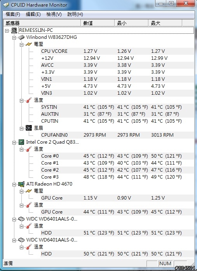Click the fan icon in the Winbond section
197x271 pixels.
click(29, 128)
